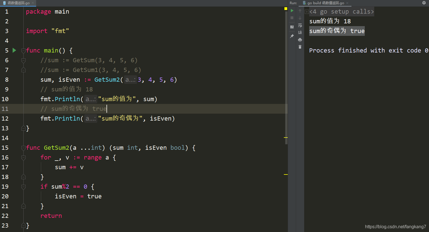Close the go build run tab

[x=347, y=3]
